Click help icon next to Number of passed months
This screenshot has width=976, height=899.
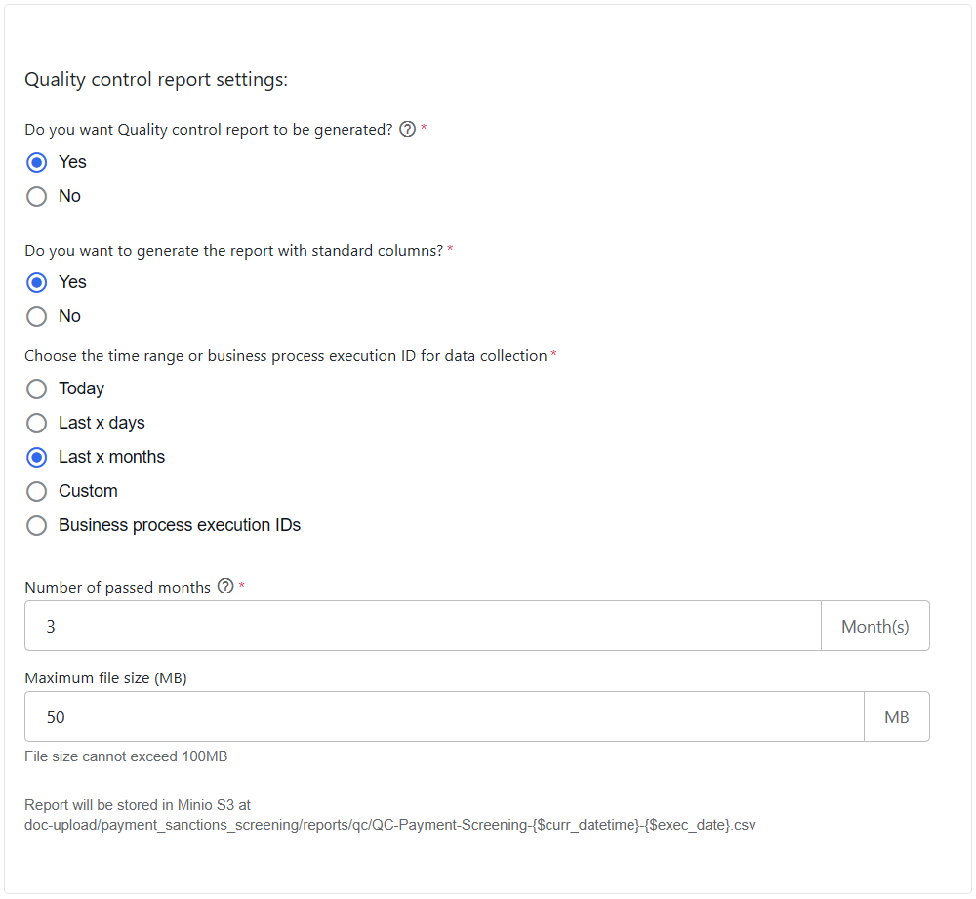coord(225,586)
